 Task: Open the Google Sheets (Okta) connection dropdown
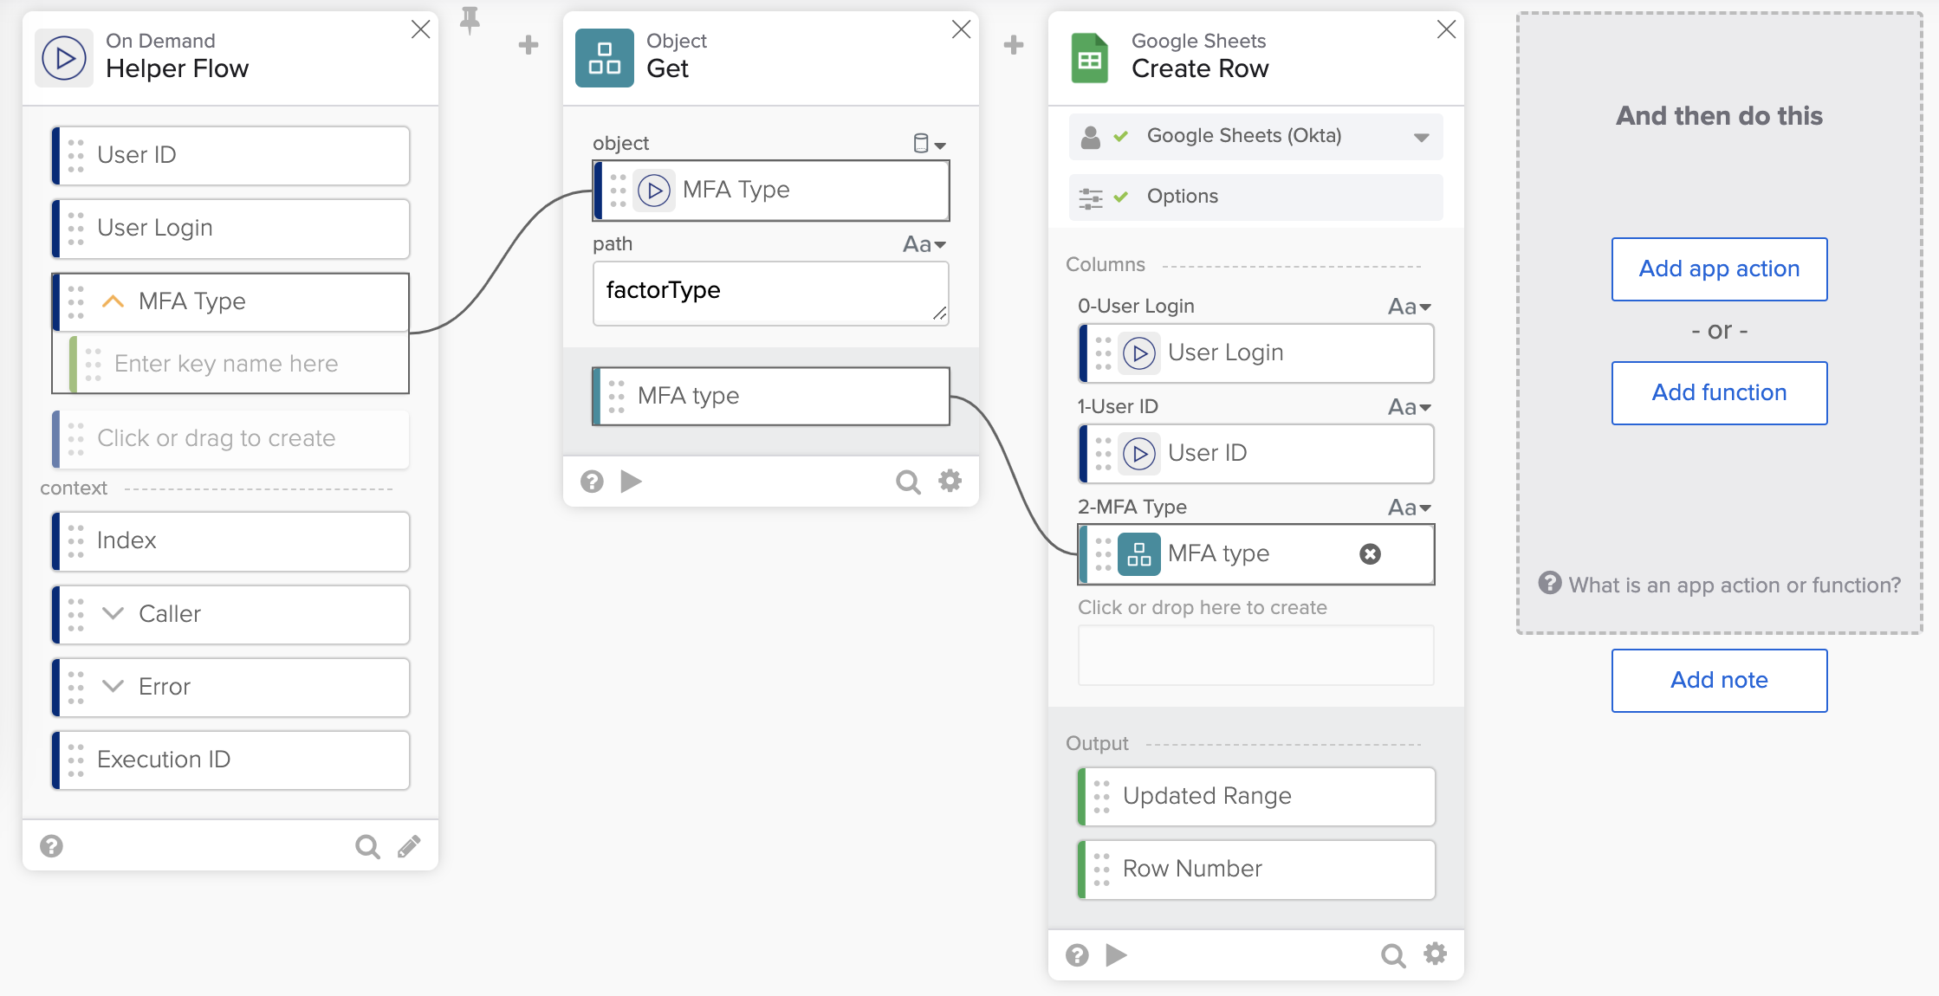pyautogui.click(x=1419, y=136)
